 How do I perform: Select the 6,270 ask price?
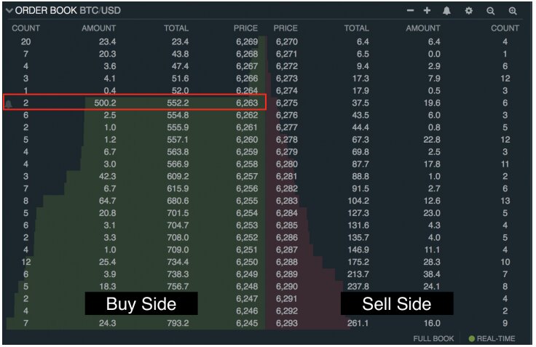click(286, 41)
